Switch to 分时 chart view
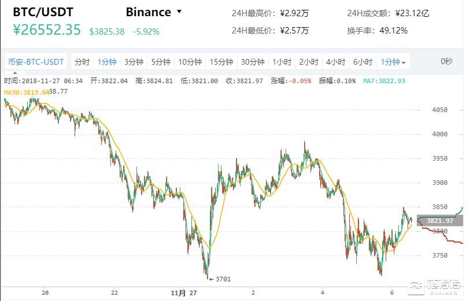 point(82,62)
